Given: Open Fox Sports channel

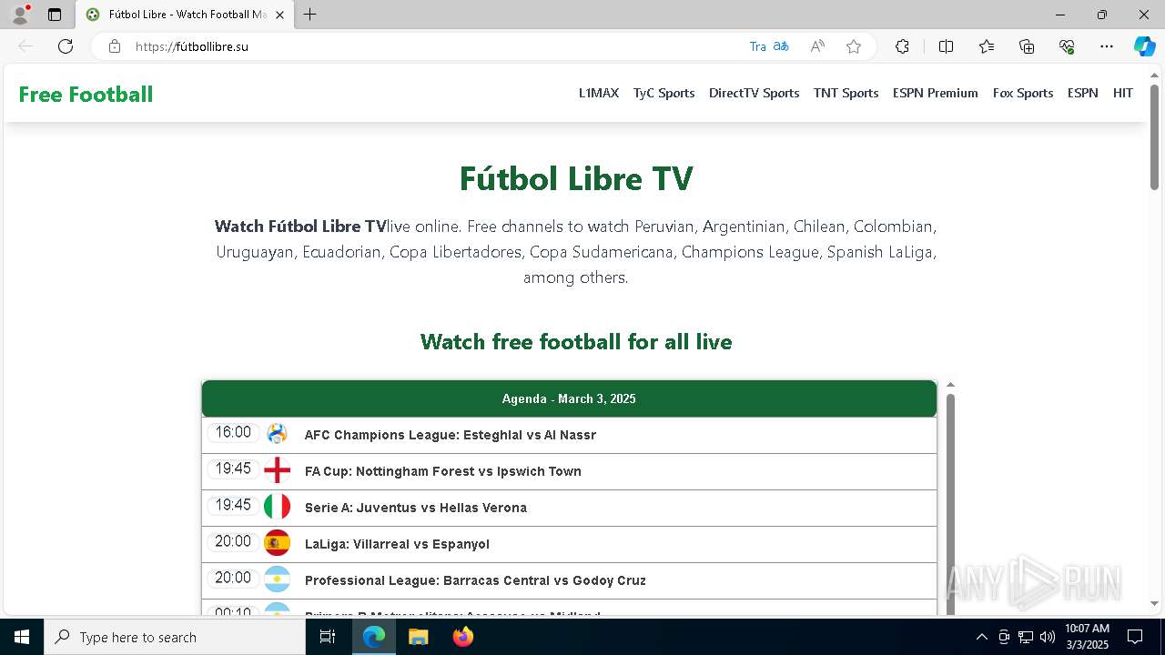Looking at the screenshot, I should point(1023,93).
